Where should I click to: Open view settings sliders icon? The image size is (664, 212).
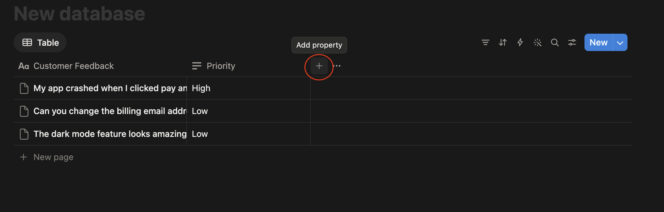[572, 42]
